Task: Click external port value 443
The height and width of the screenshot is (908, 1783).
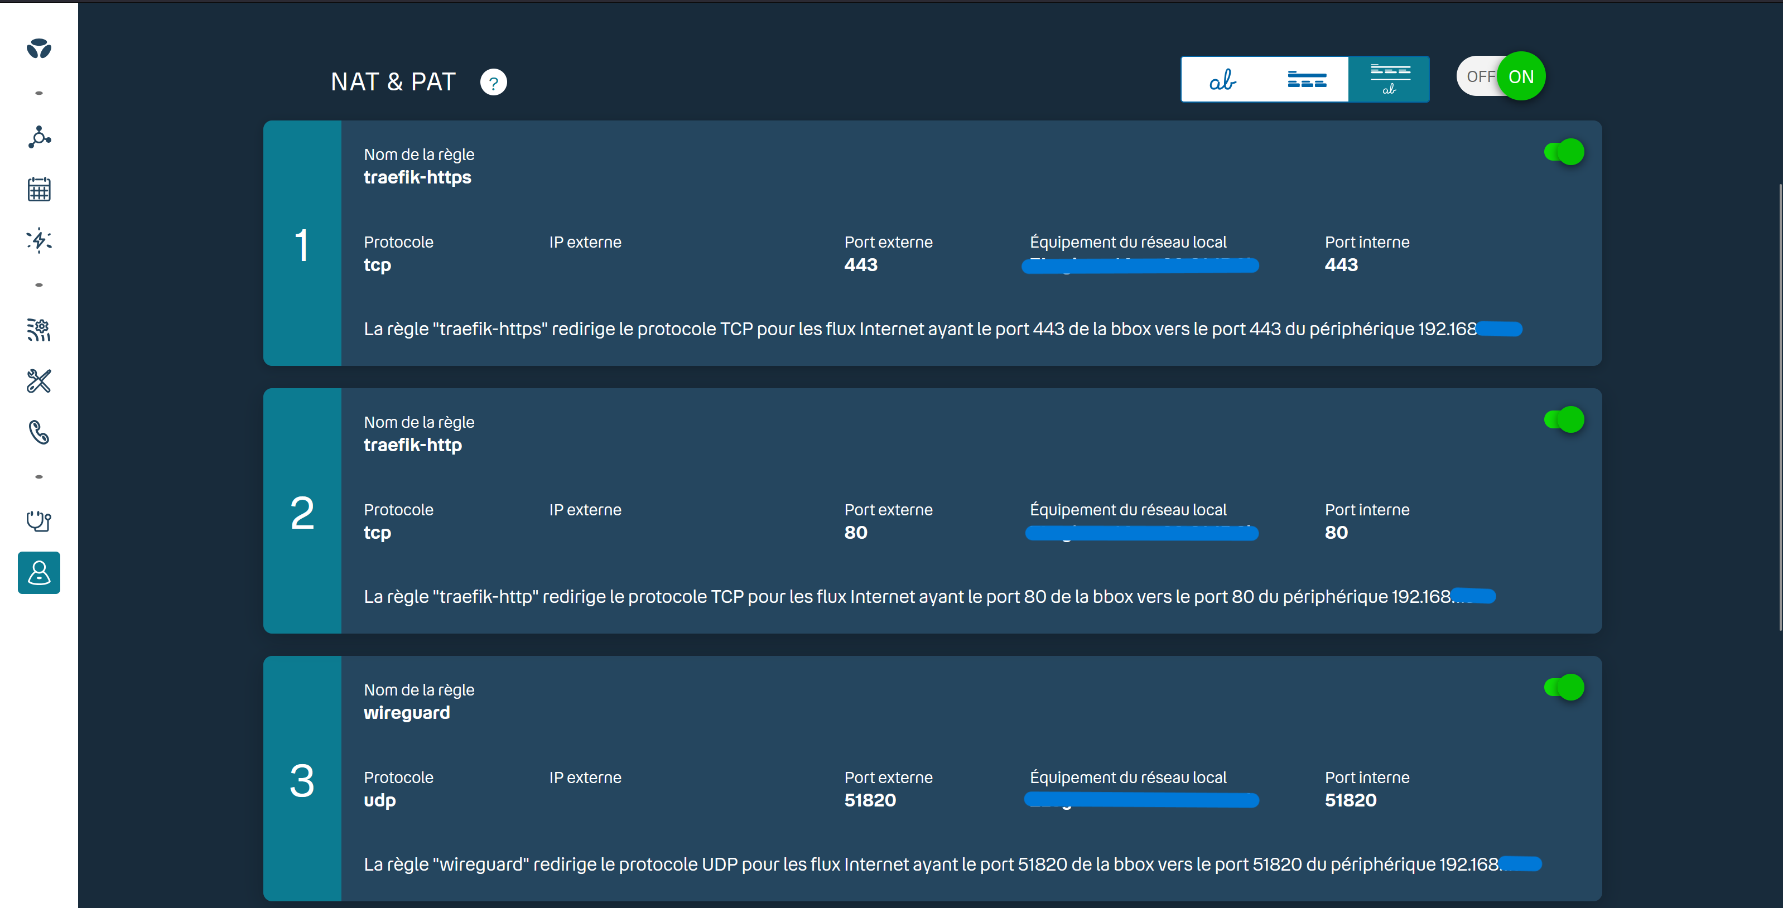Action: click(861, 265)
